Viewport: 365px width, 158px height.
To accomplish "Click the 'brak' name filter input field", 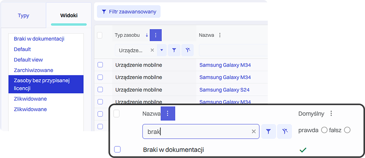I will pos(197,131).
